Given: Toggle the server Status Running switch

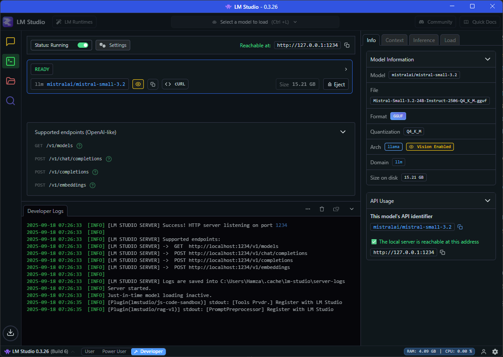Looking at the screenshot, I should pos(82,45).
